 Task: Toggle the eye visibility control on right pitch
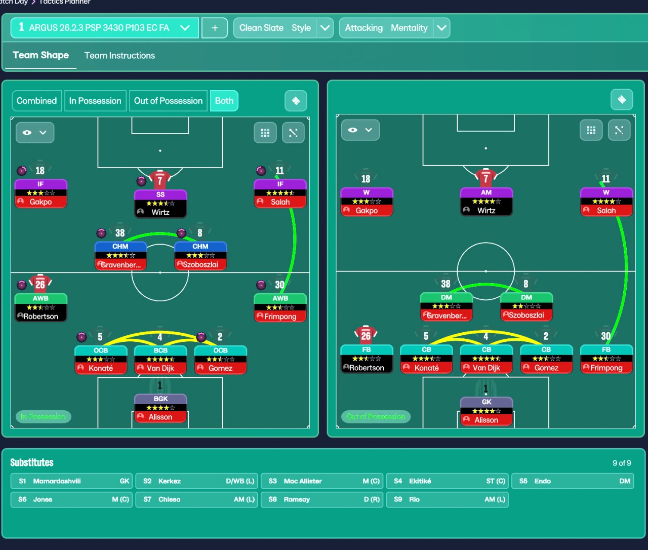(x=360, y=130)
